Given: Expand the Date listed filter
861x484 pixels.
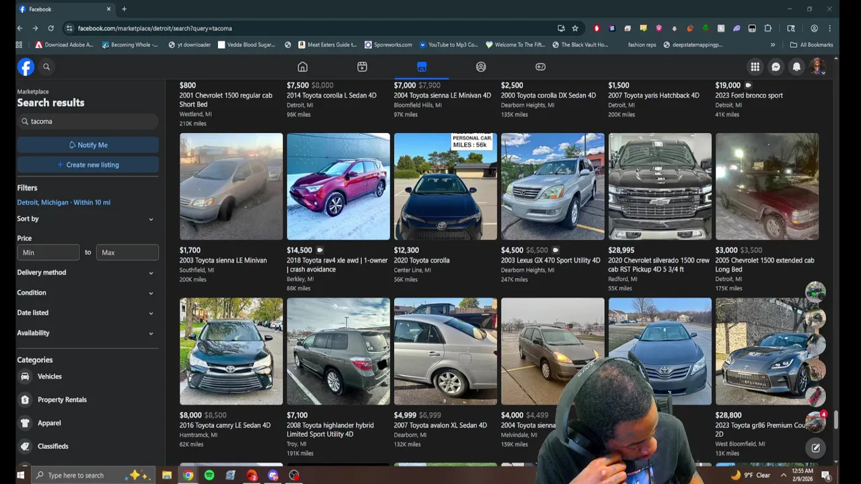Looking at the screenshot, I should [86, 313].
